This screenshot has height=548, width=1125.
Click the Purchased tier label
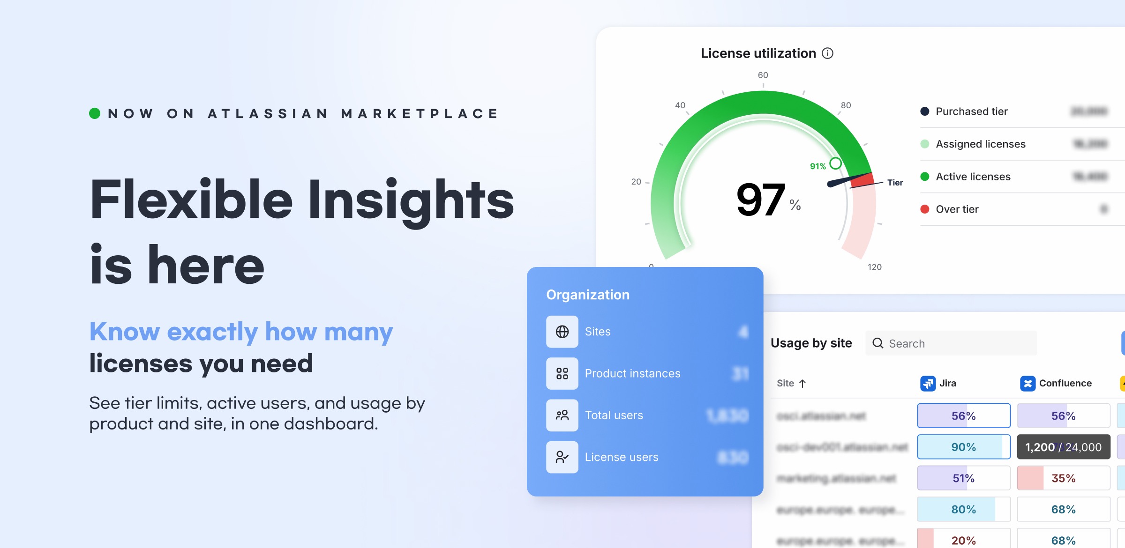[972, 111]
